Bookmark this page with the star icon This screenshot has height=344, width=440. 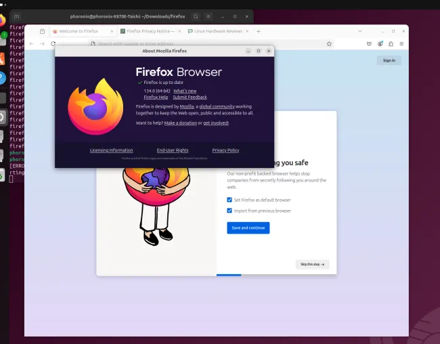[x=329, y=44]
